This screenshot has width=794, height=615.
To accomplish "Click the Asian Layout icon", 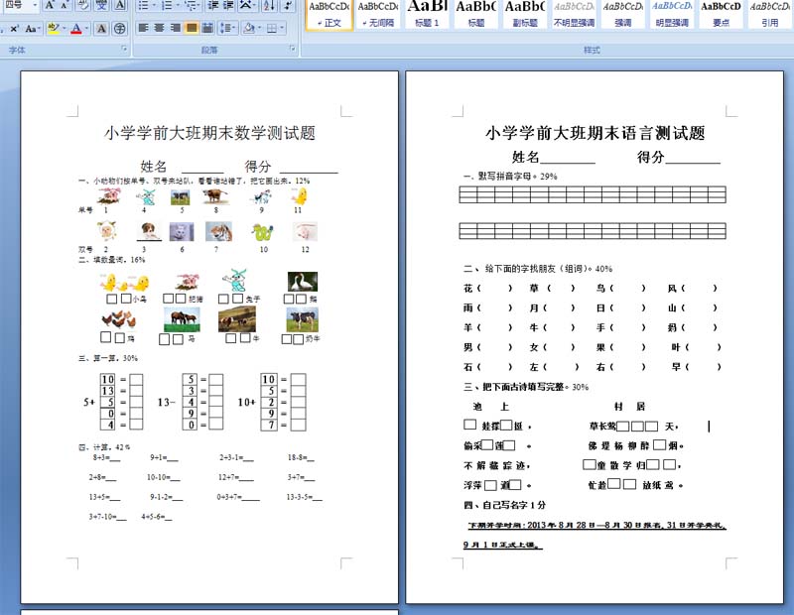I will point(245,5).
